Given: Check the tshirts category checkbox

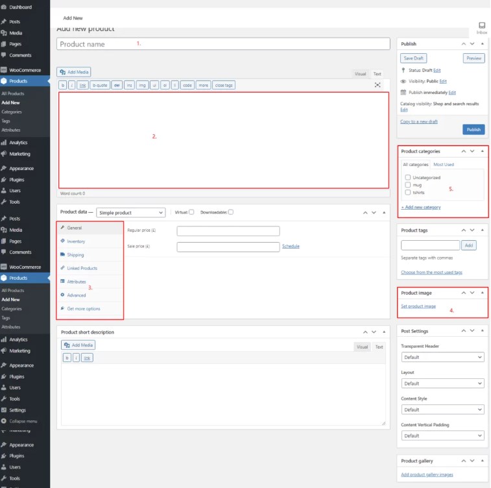Looking at the screenshot, I should click(x=407, y=192).
